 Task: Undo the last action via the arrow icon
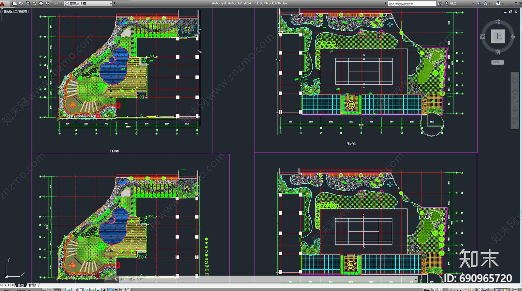pyautogui.click(x=47, y=3)
